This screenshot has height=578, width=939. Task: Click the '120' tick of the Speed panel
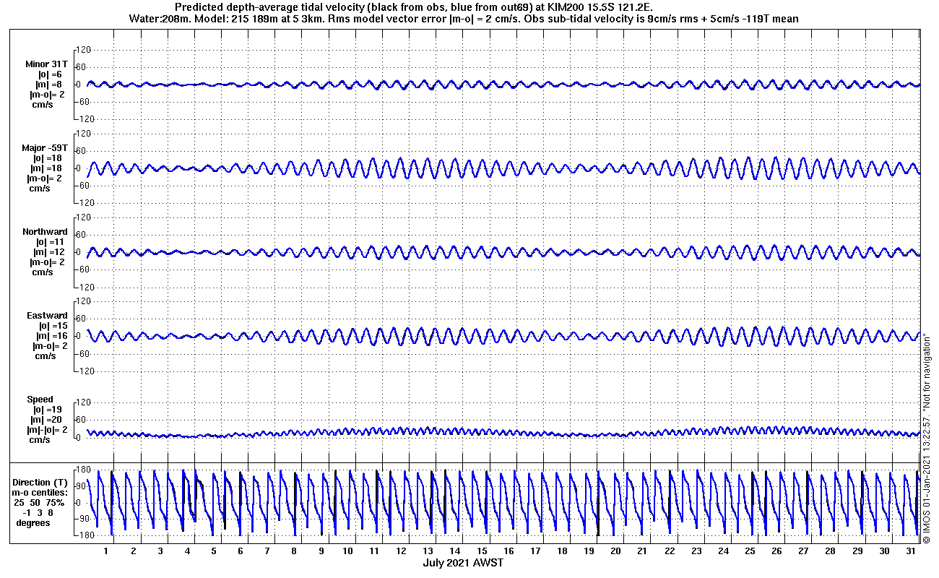coord(82,402)
